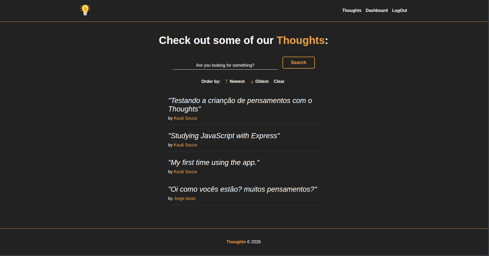
Task: Click the orange Thoughts word in the heading
Action: [x=300, y=40]
